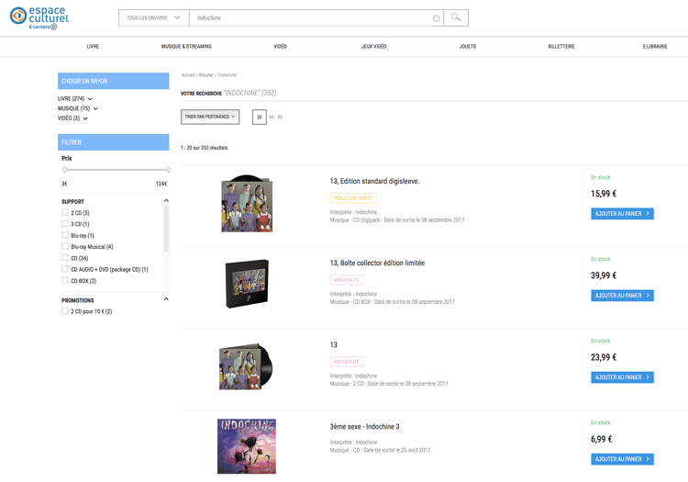
Task: Open the 13, Boîte collector édition limitée title
Action: coord(377,263)
